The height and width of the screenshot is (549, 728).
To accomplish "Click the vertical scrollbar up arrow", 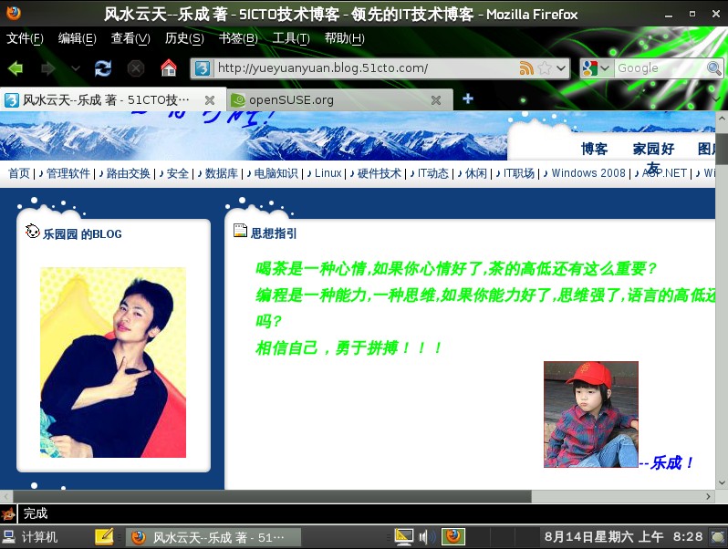I will (x=722, y=119).
